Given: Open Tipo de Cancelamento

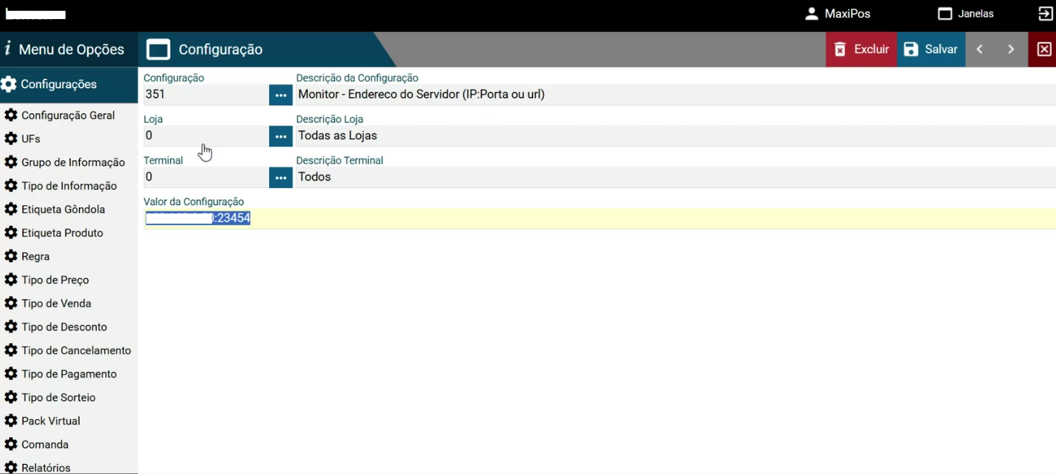Looking at the screenshot, I should pyautogui.click(x=69, y=350).
